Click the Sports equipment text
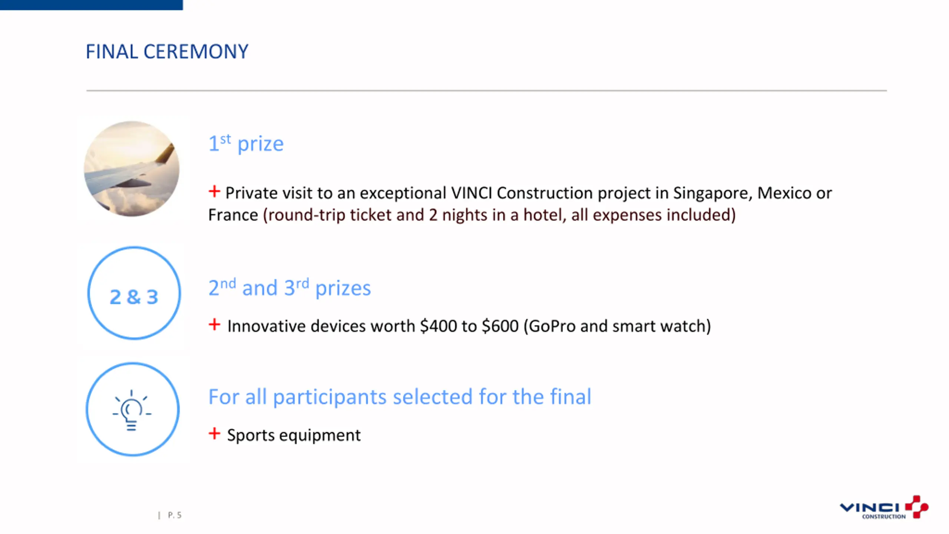This screenshot has width=949, height=534. pos(294,435)
